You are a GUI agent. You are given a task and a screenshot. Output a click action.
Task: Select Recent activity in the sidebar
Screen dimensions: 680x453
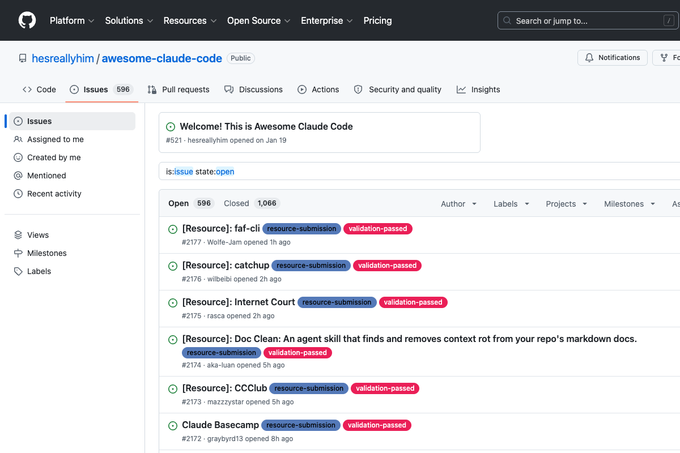pyautogui.click(x=72, y=194)
